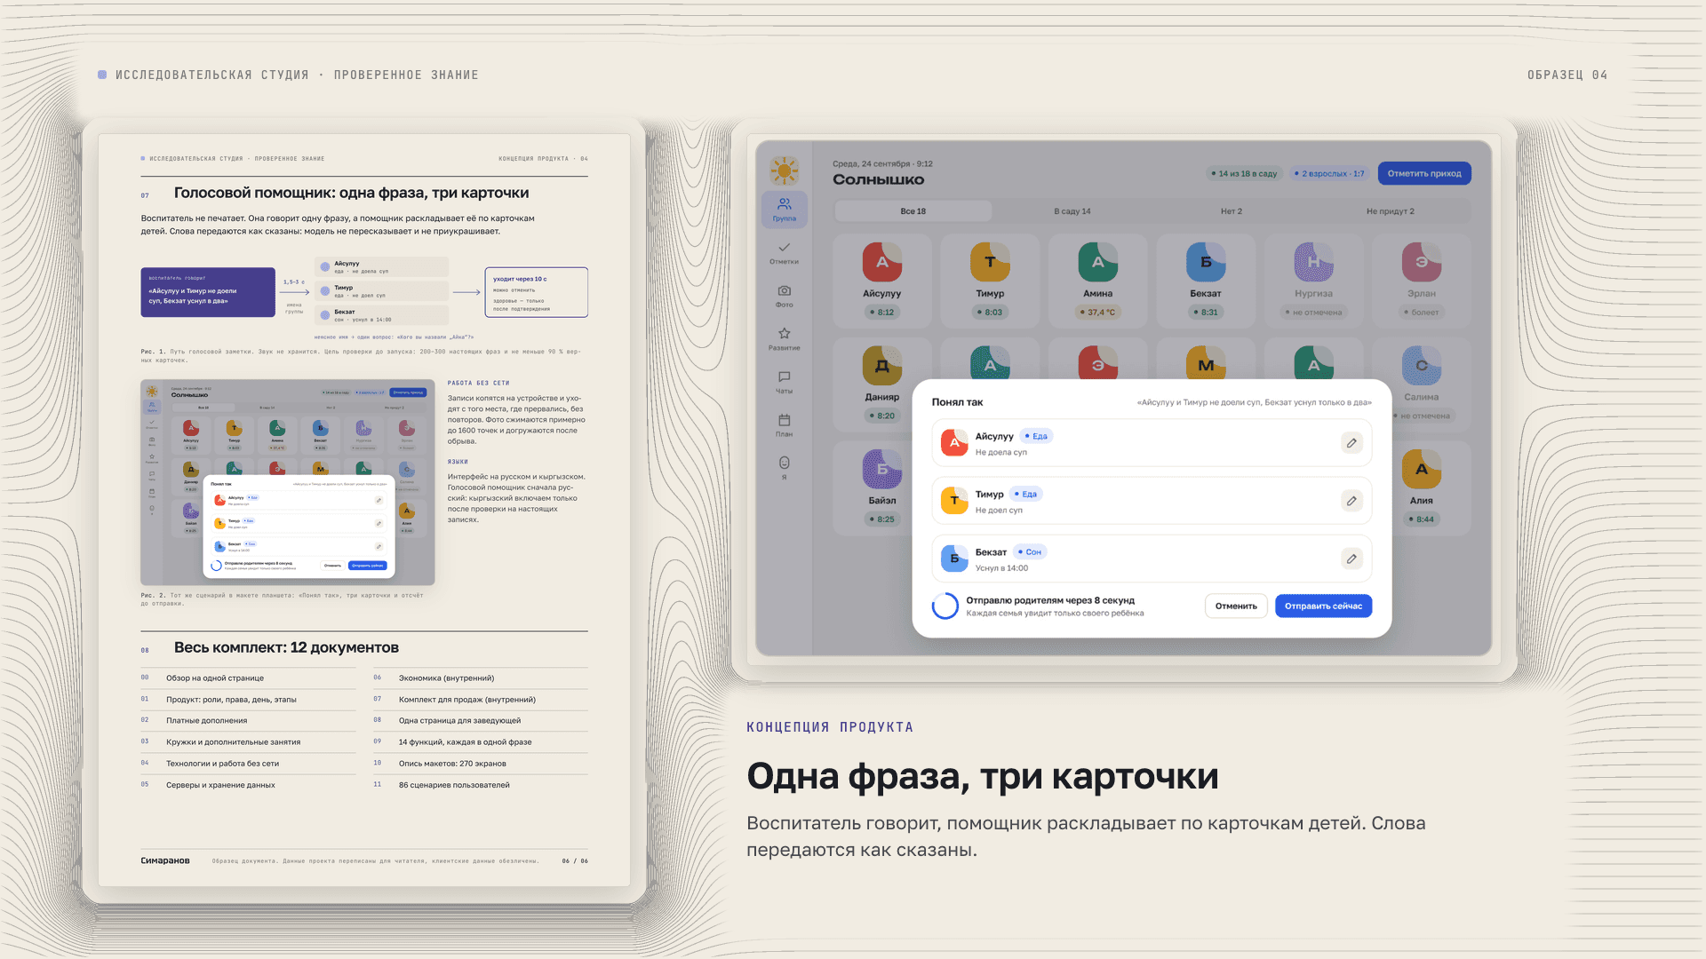The image size is (1706, 959).
Task: Click the Отменить button
Action: (1236, 606)
